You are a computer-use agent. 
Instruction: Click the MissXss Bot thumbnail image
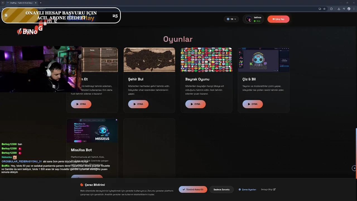pos(92,131)
